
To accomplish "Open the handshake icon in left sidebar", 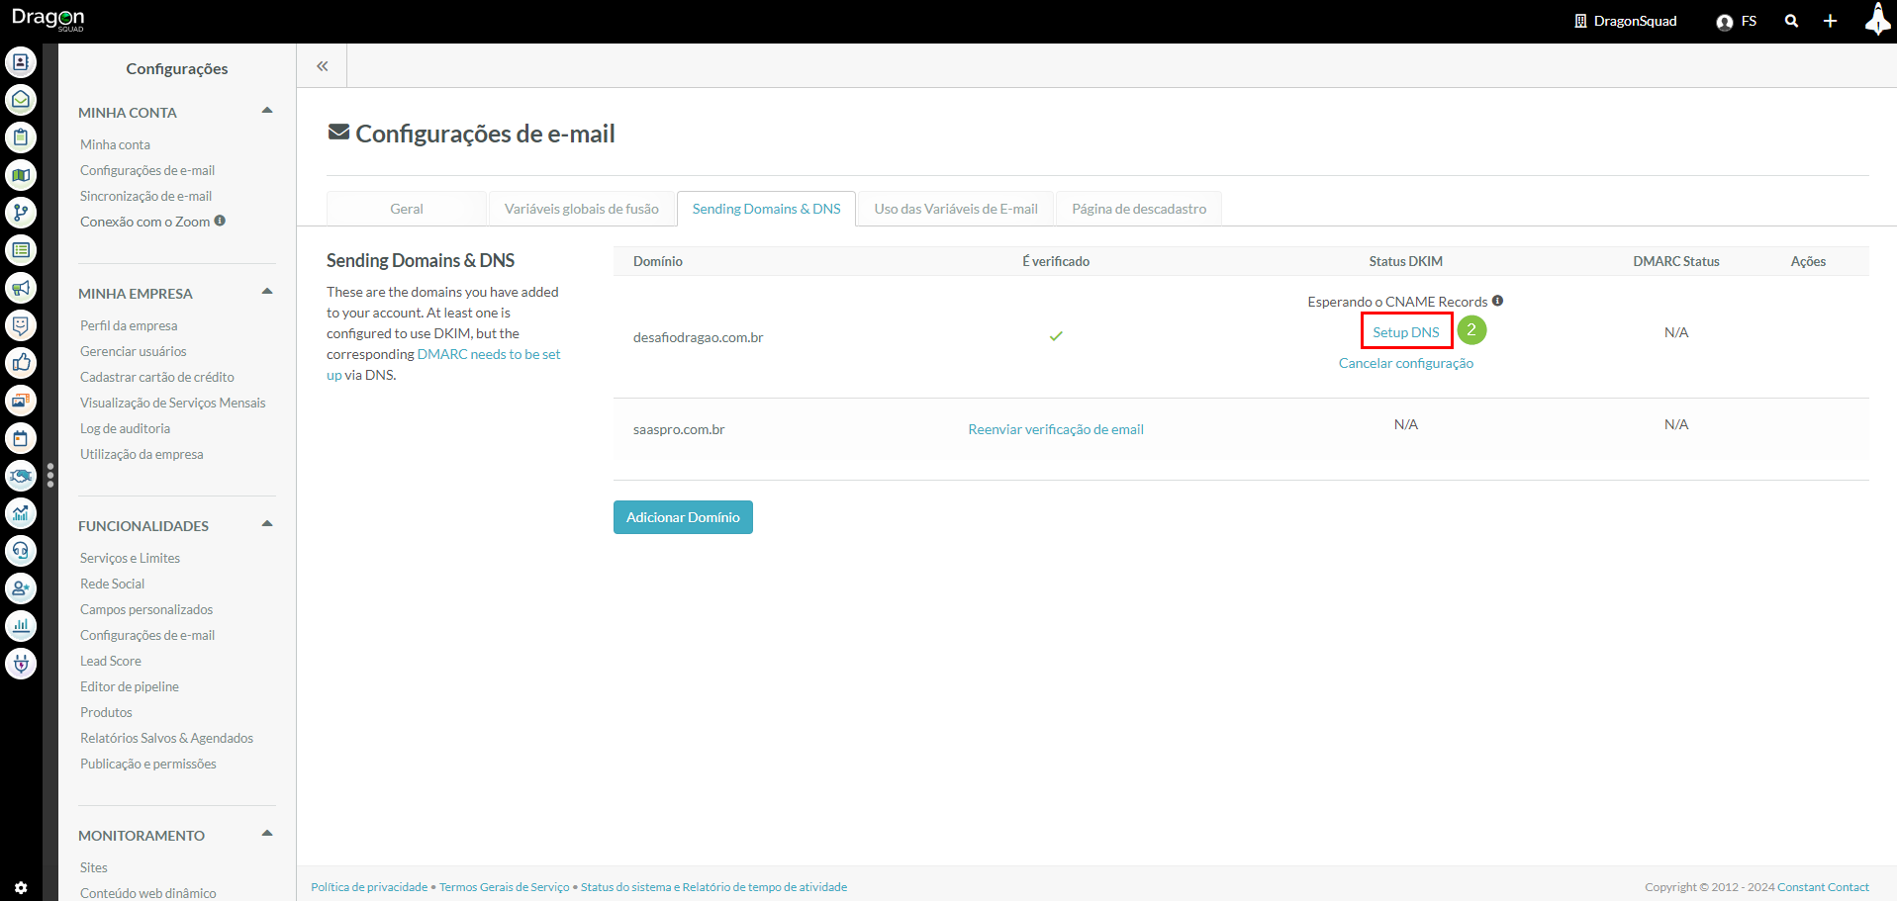I will (21, 476).
